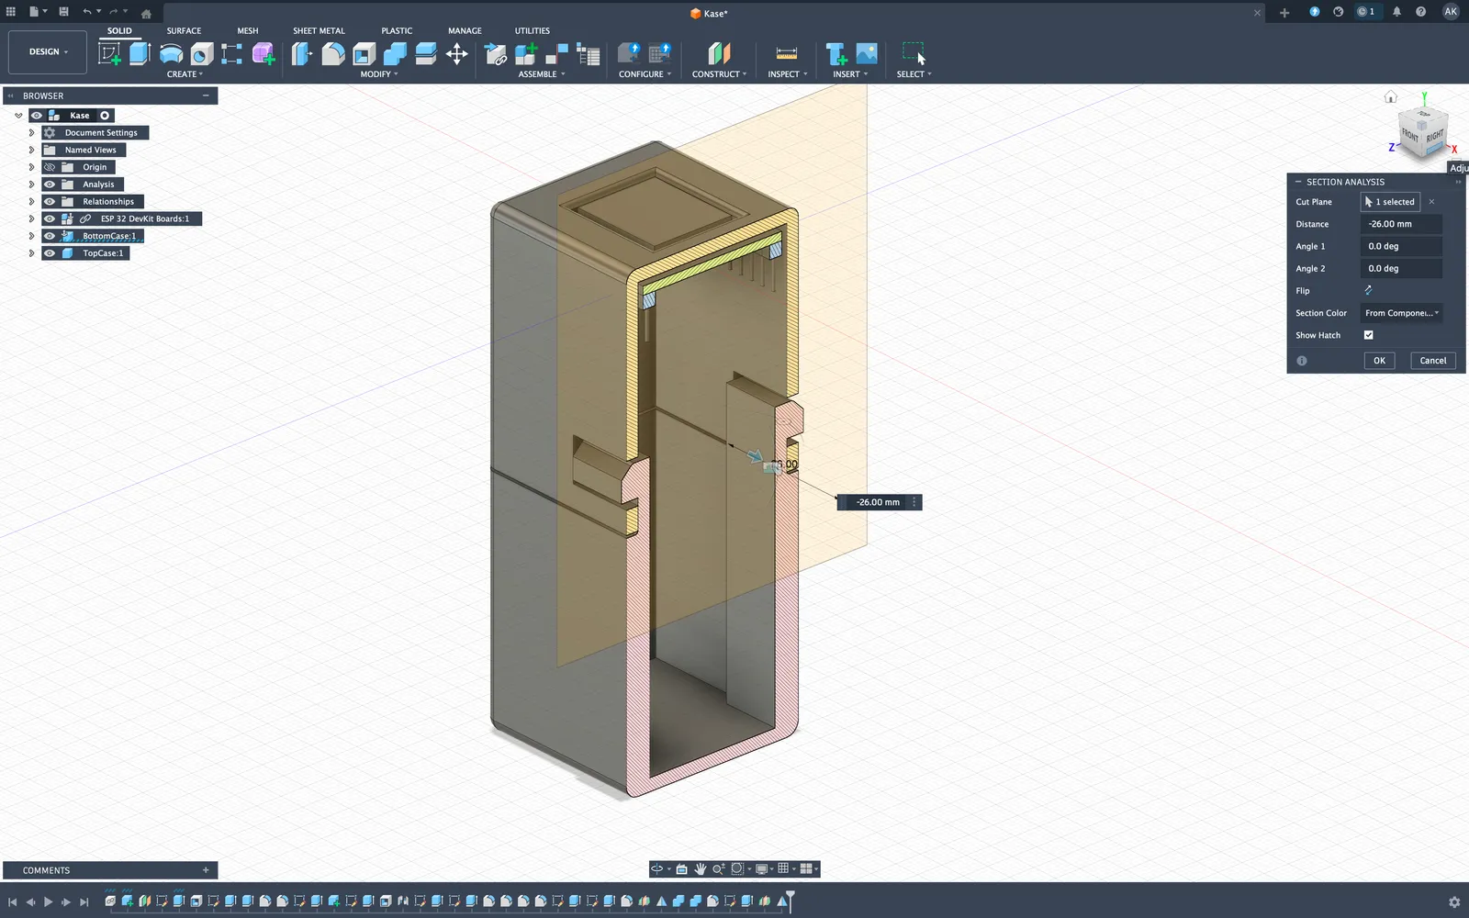Click the -26.00 mm Distance input field
Image resolution: width=1469 pixels, height=918 pixels.
1400,223
